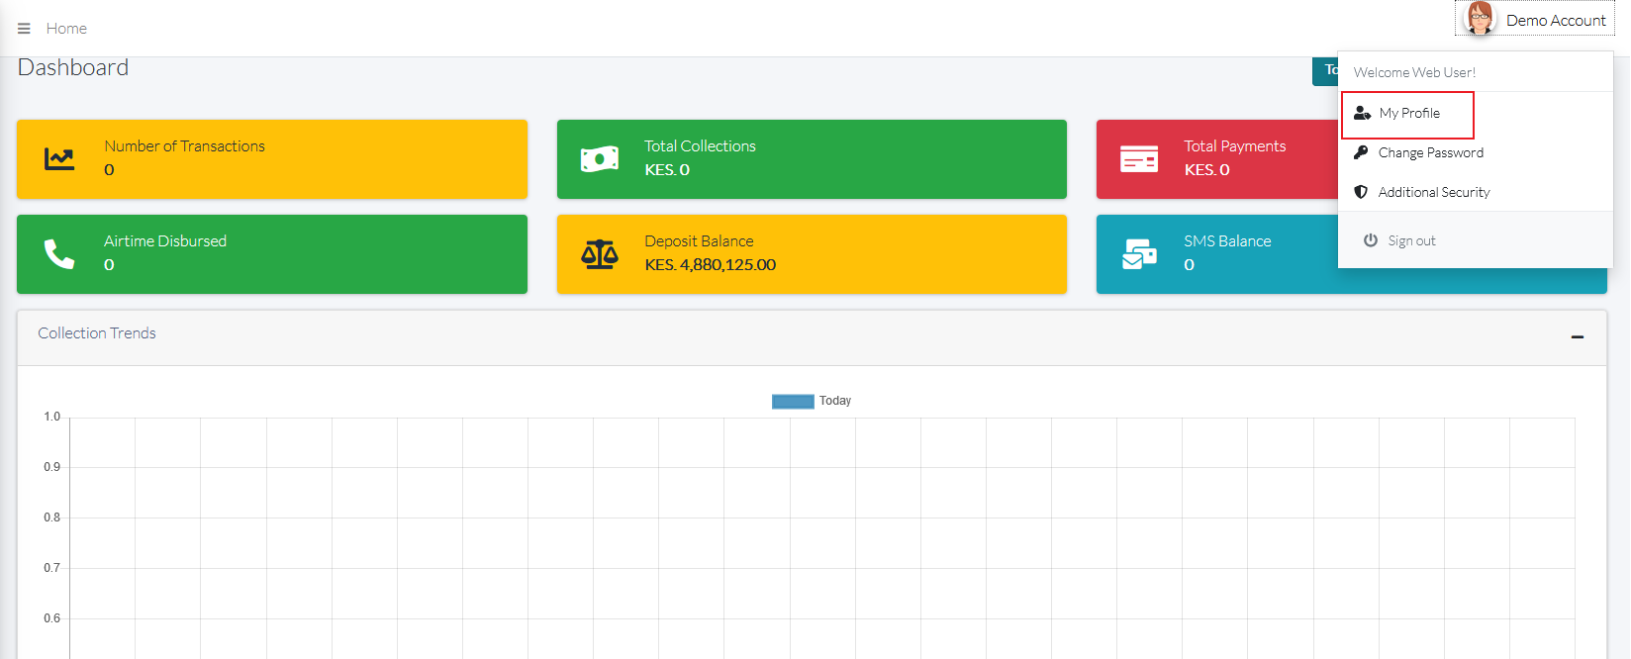
Task: Click the Total Collections label
Action: click(x=700, y=146)
